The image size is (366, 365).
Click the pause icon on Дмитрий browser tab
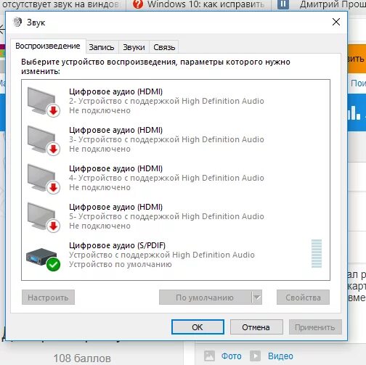[x=283, y=4]
